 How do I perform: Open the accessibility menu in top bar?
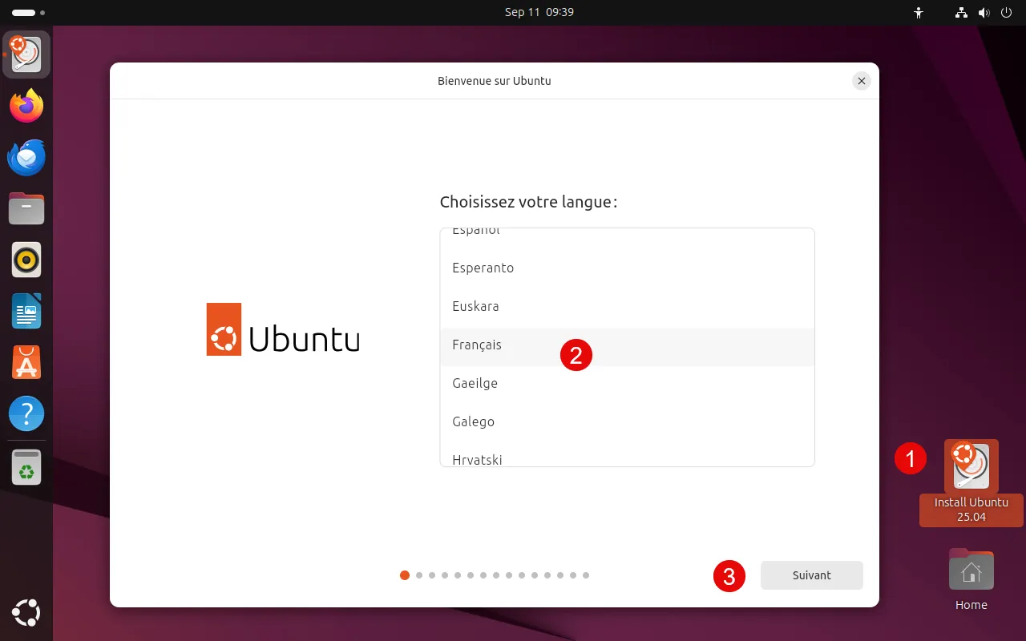pos(919,13)
